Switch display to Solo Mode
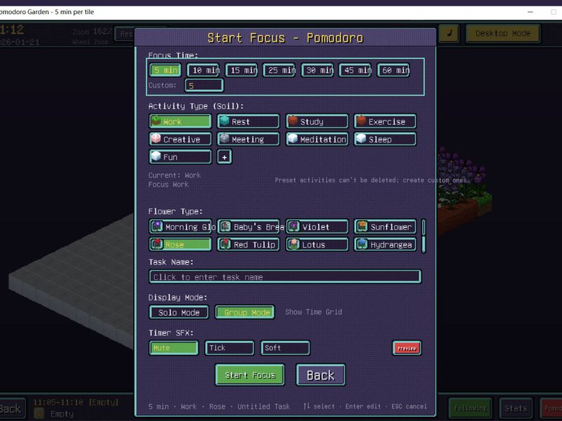 [x=179, y=312]
